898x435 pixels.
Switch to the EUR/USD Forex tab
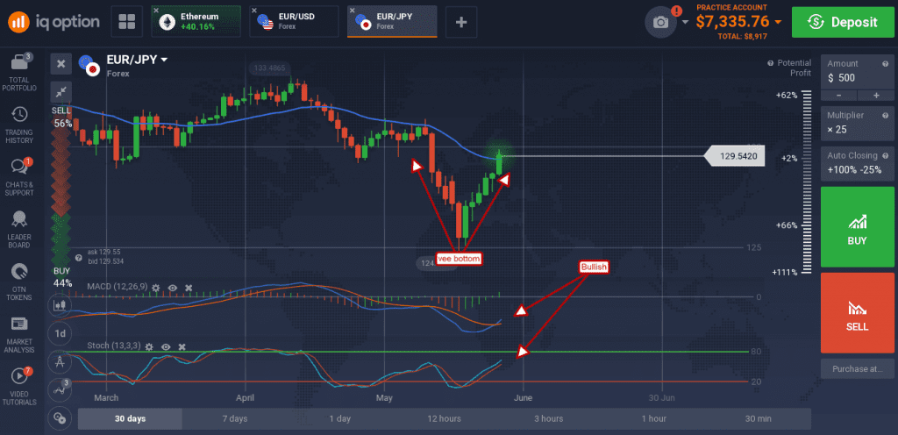pos(293,22)
